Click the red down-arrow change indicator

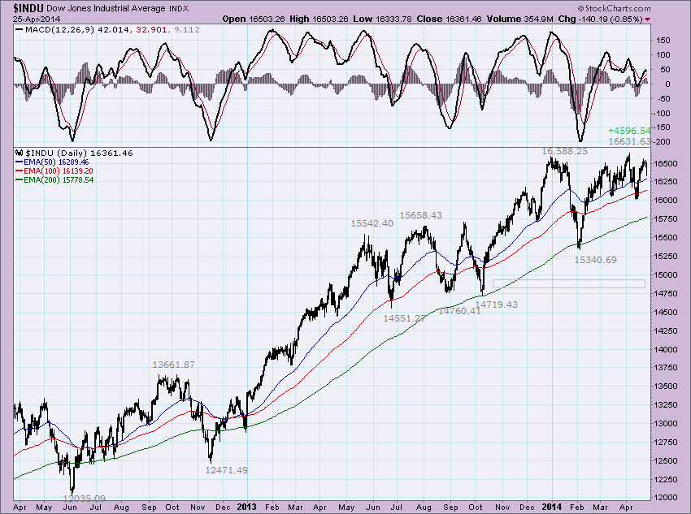point(647,19)
